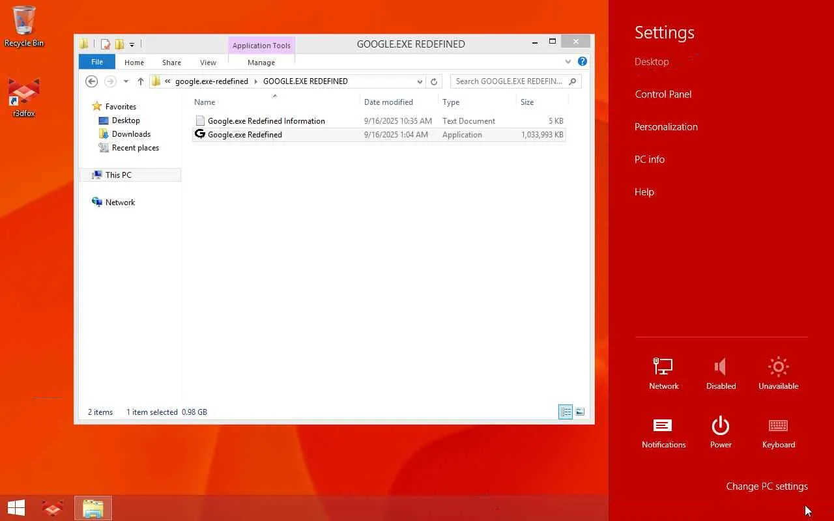Open the Windows Start button
This screenshot has height=521, width=834.
point(16,508)
